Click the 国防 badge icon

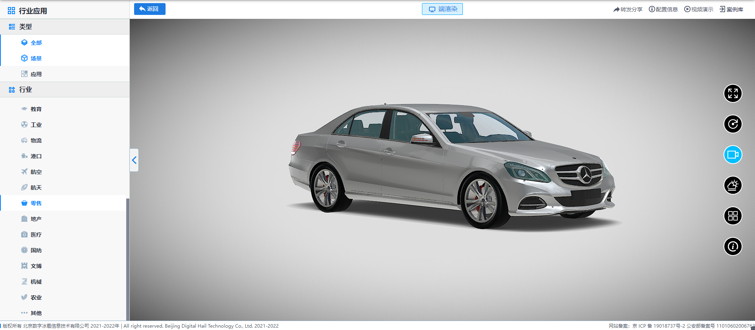pyautogui.click(x=24, y=250)
